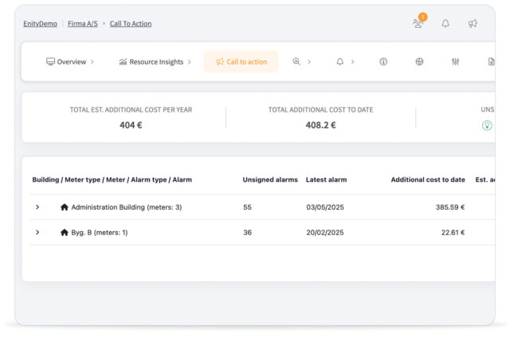Click the house icon beside Administration Building

65,207
